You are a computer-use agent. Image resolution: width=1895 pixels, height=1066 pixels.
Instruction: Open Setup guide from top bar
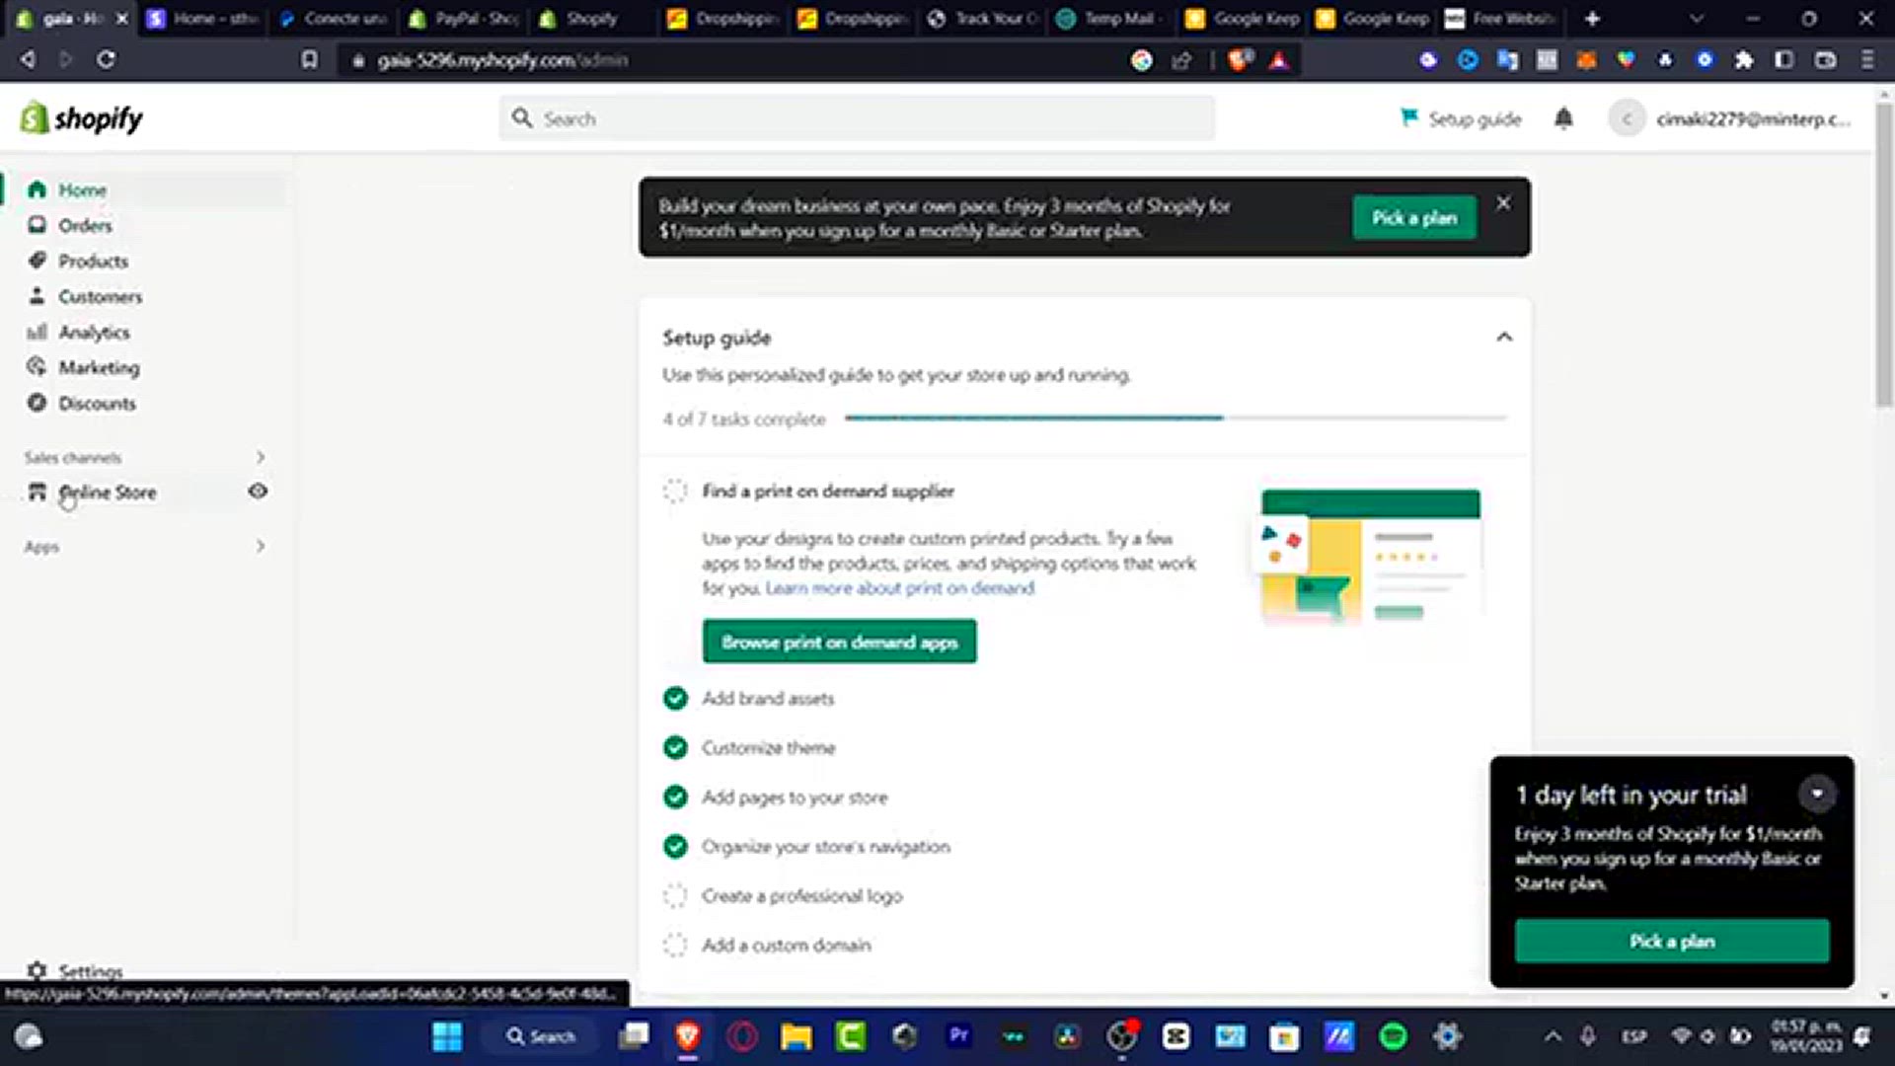[x=1460, y=118]
